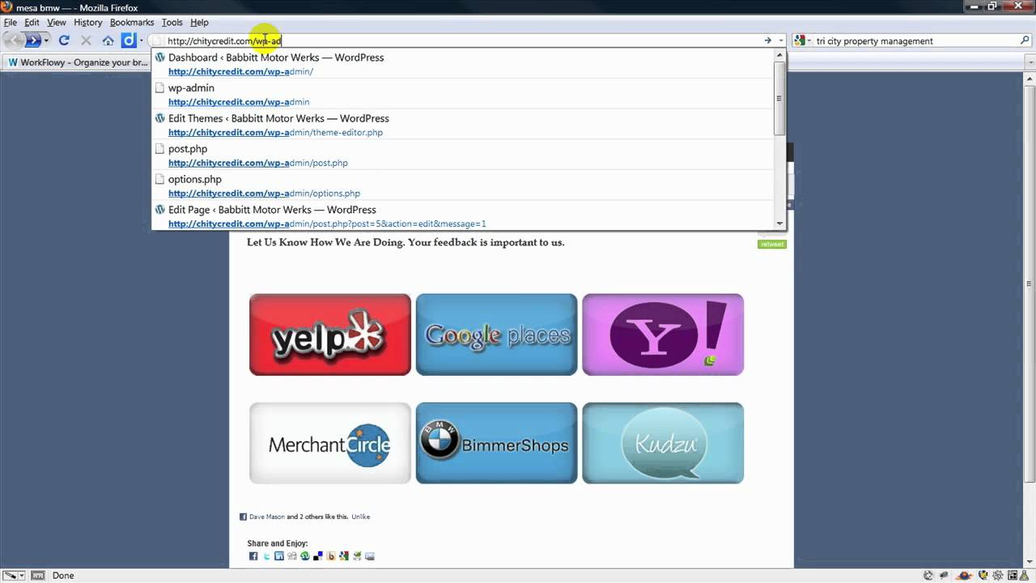
Task: Share on Delicious icon
Action: click(318, 556)
